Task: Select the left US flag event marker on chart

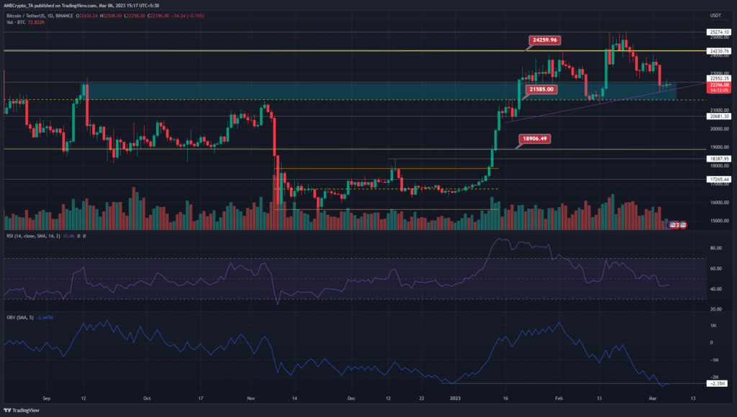Action: click(672, 224)
